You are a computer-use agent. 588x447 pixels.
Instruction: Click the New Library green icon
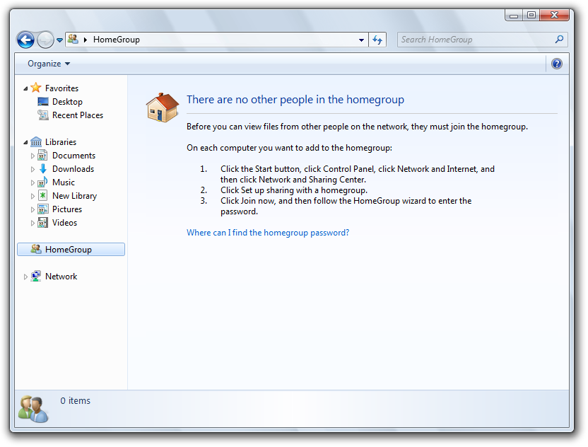coord(42,195)
